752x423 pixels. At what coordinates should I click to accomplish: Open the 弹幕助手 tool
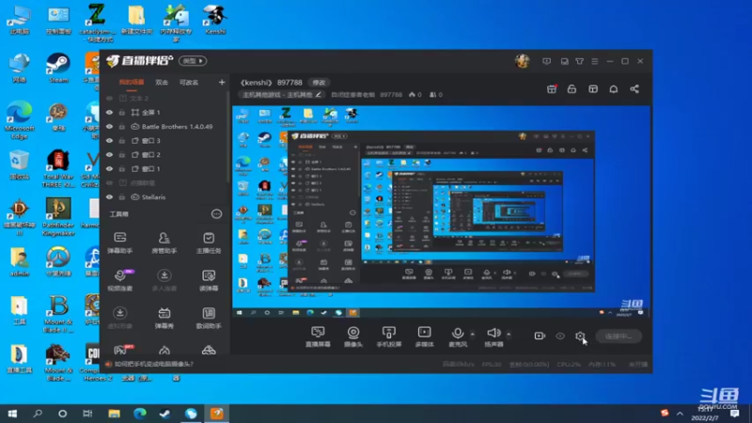tap(120, 243)
